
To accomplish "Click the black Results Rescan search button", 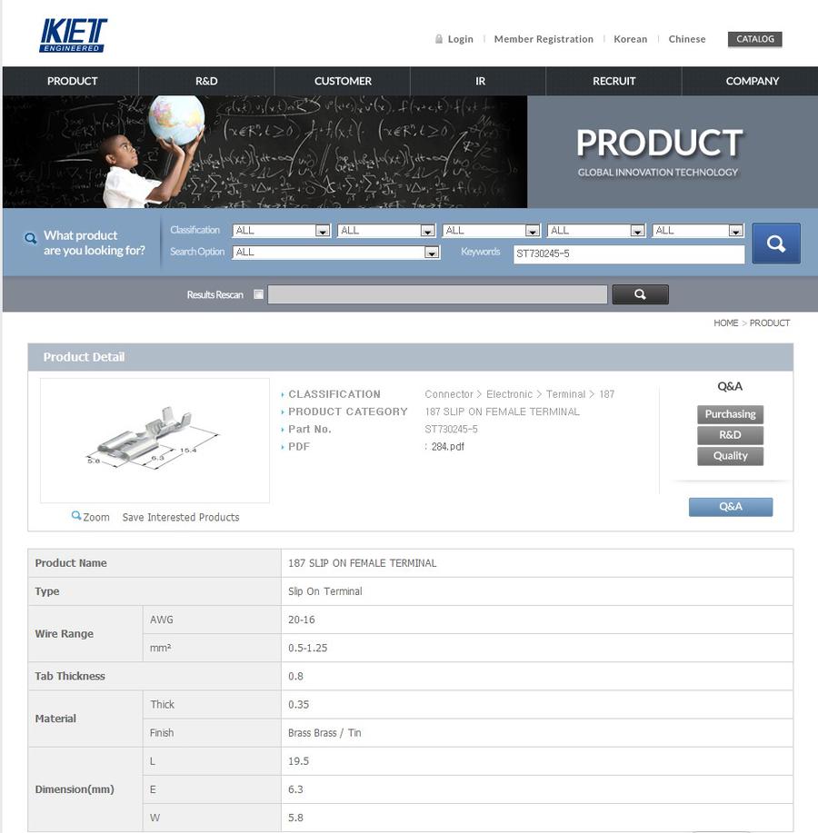I will point(640,294).
